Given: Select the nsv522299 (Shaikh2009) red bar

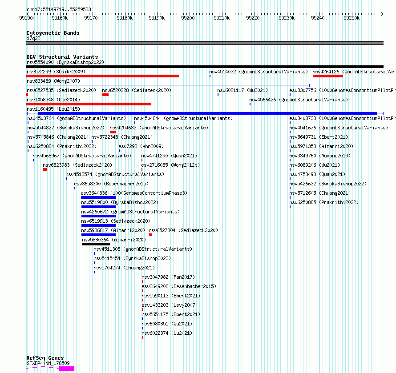Looking at the screenshot, I should click(102, 76).
